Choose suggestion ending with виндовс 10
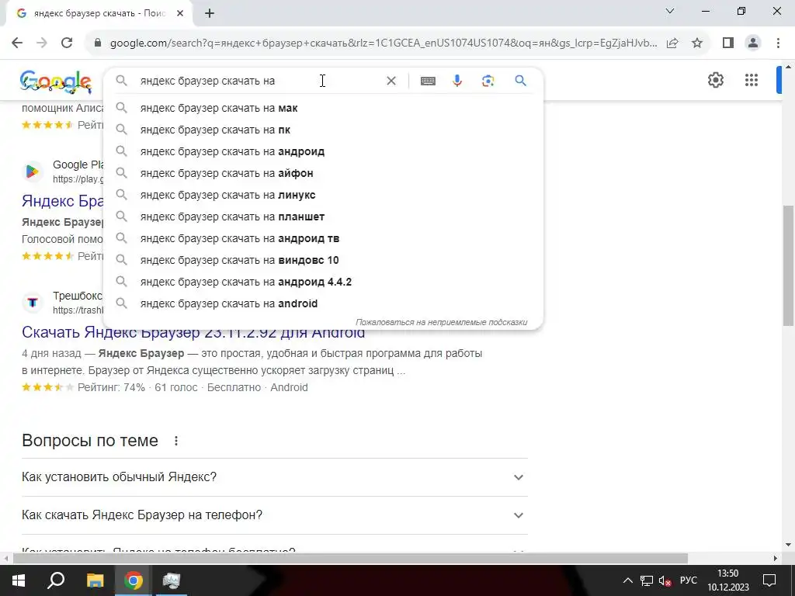795x596 pixels. (323, 260)
